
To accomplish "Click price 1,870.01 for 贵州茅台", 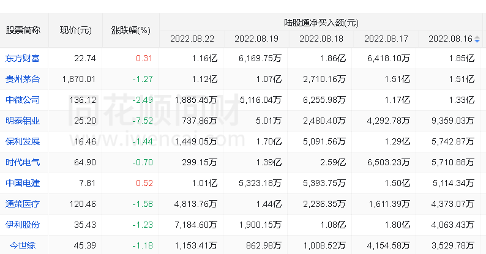I will pos(79,79).
